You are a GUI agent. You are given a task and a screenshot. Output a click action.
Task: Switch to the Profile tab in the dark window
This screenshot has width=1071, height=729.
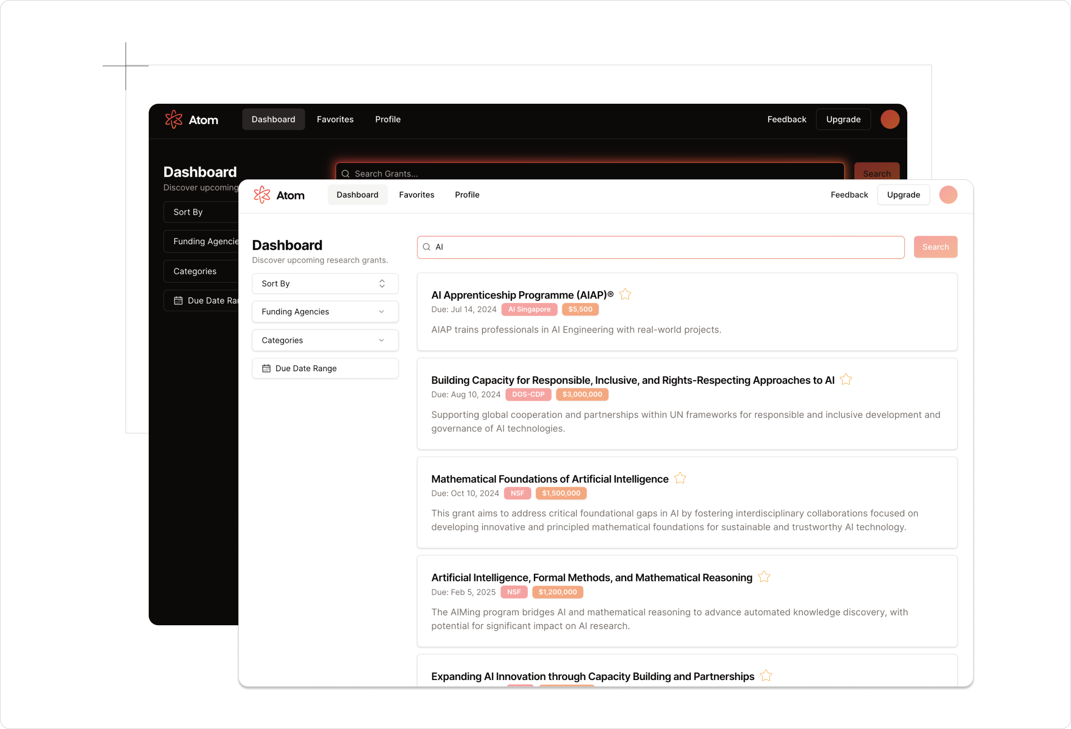(x=388, y=119)
